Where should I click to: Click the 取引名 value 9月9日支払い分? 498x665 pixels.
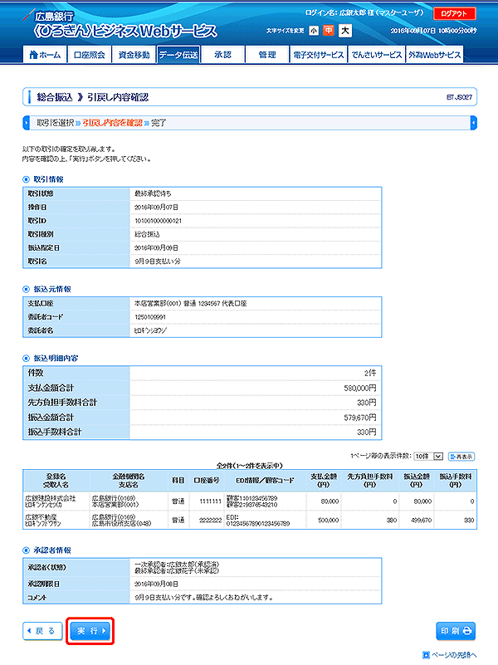tap(157, 262)
